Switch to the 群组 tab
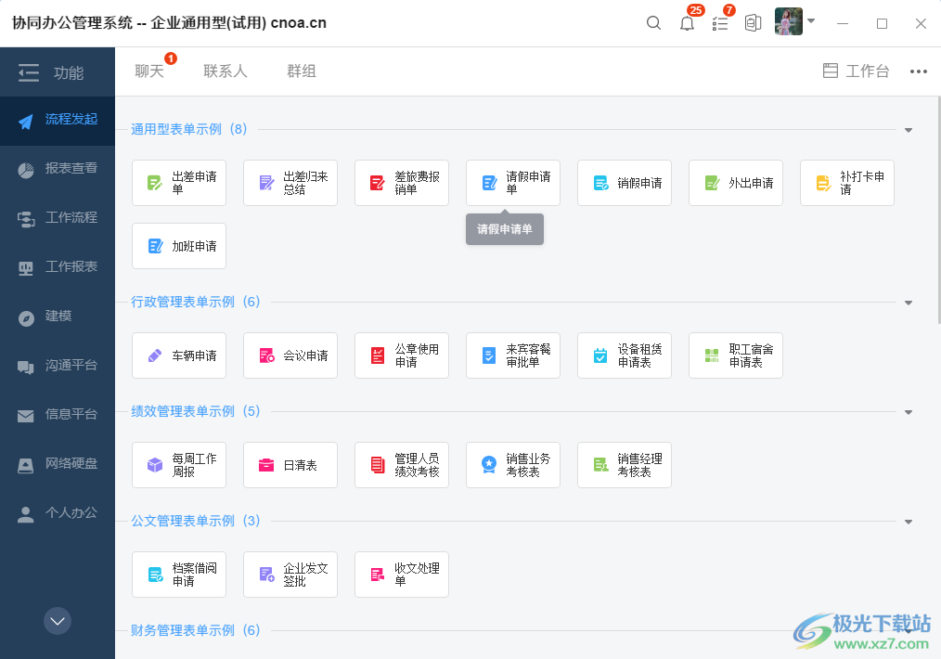Viewport: 941px width, 659px height. (302, 71)
